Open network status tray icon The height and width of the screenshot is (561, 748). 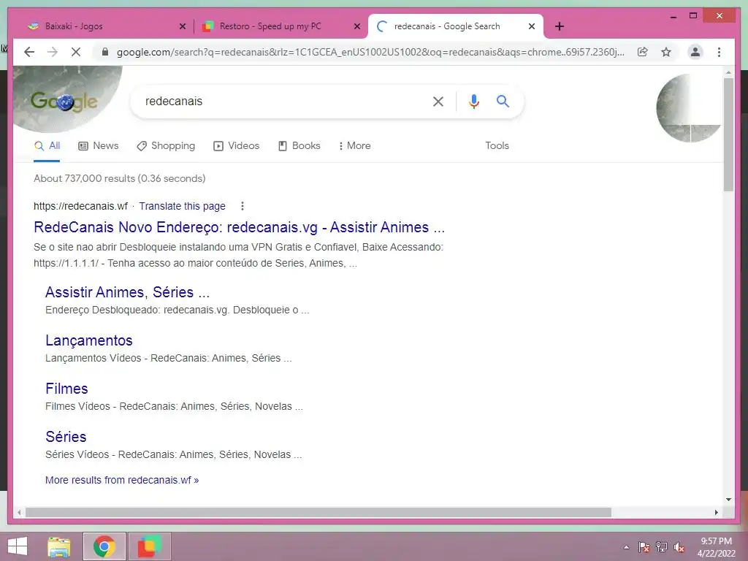[x=662, y=547]
